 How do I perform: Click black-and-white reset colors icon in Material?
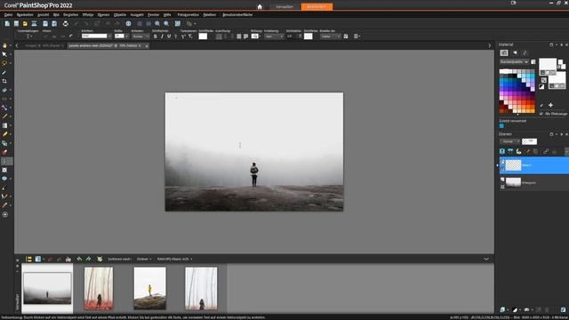point(541,86)
